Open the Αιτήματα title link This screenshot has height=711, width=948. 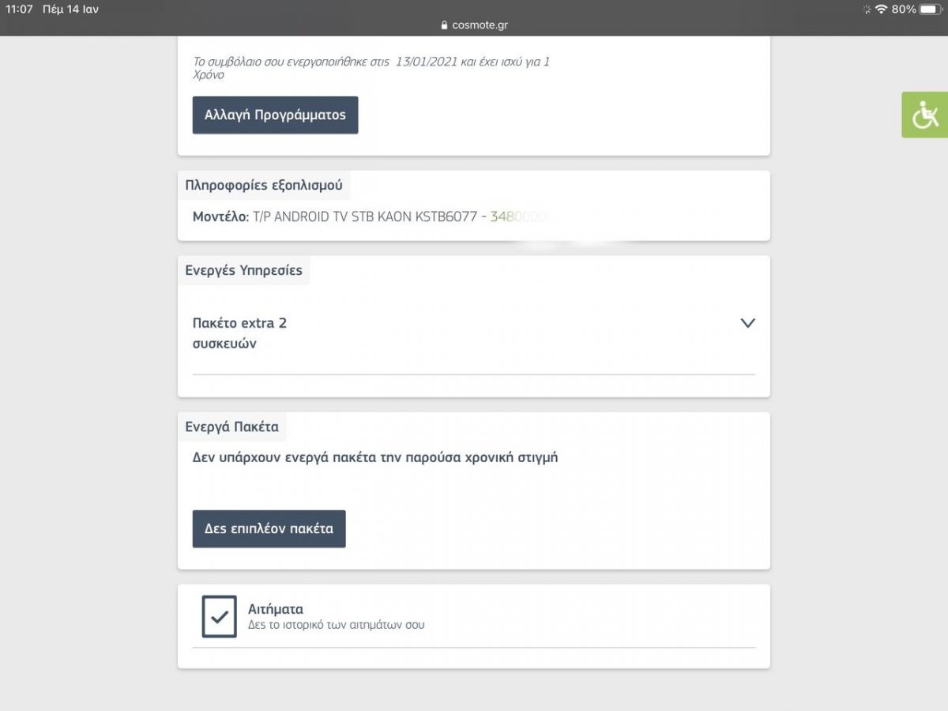click(276, 609)
